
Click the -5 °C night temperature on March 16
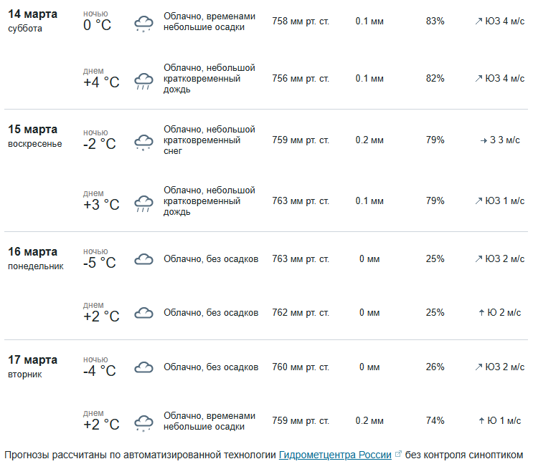99,263
